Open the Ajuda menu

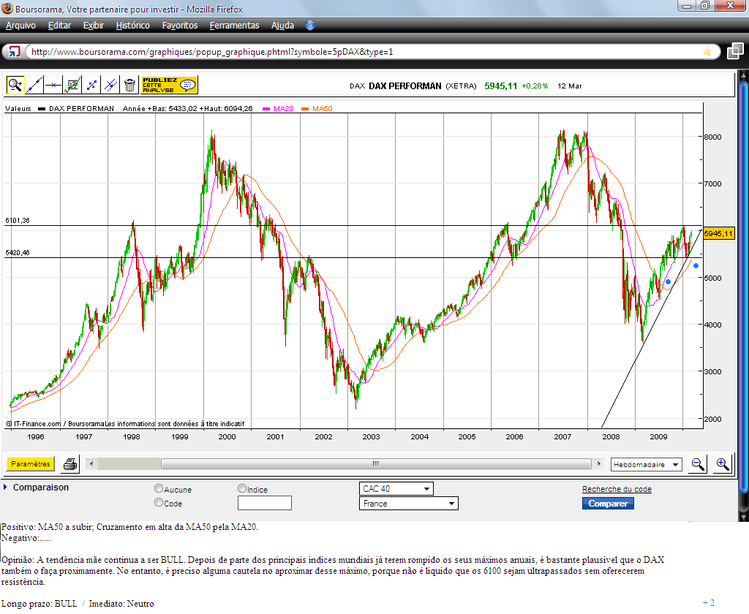coord(282,26)
